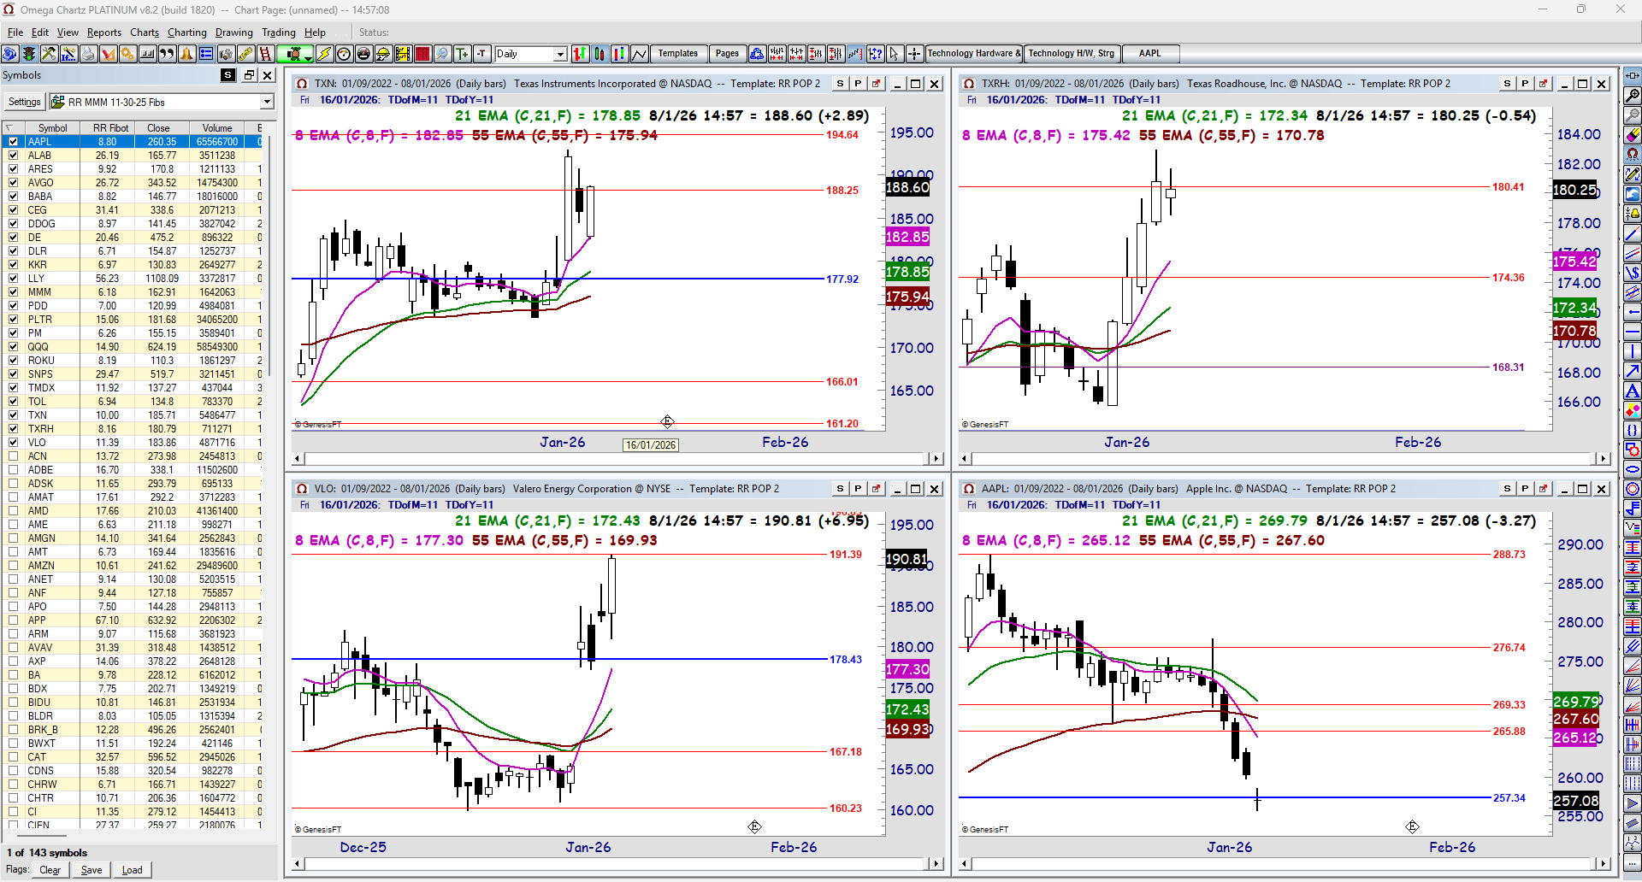The height and width of the screenshot is (882, 1642).
Task: Check the ACN symbol checkbox
Action: (x=13, y=456)
